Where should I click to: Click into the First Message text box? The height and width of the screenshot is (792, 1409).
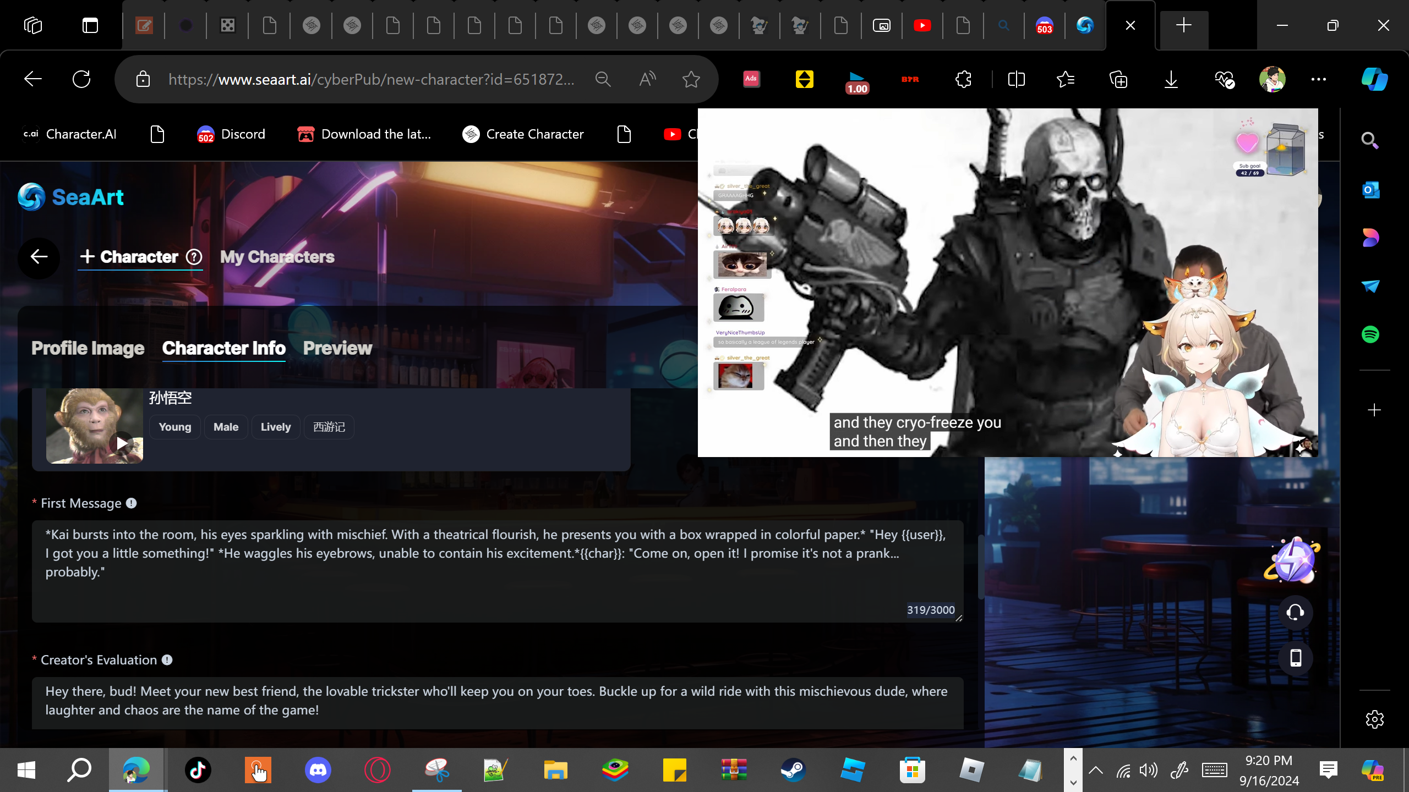click(x=498, y=571)
